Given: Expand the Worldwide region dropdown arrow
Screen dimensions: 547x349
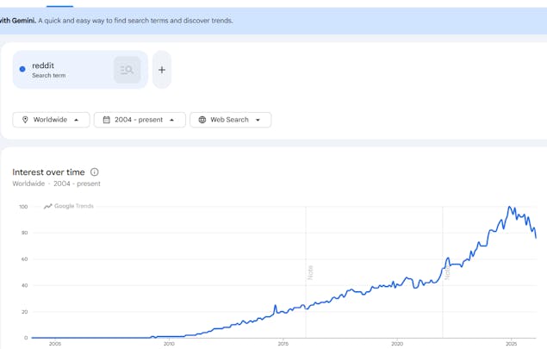Looking at the screenshot, I should (x=77, y=120).
